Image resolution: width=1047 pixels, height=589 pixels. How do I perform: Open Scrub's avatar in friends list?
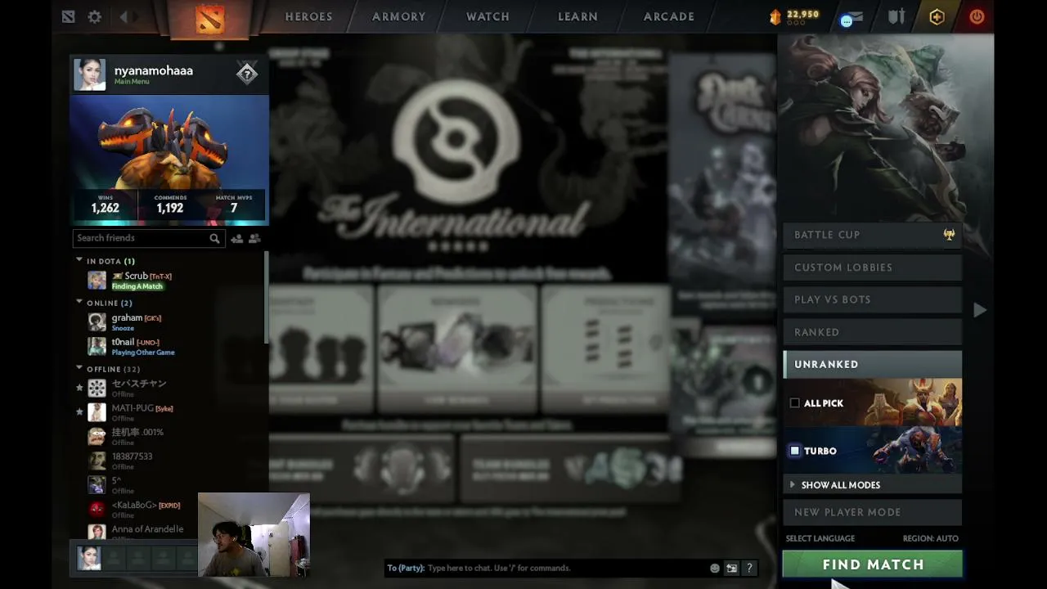point(97,281)
